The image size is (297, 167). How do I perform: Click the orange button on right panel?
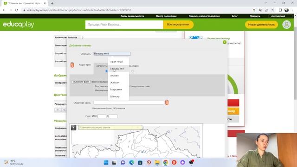click(233, 111)
